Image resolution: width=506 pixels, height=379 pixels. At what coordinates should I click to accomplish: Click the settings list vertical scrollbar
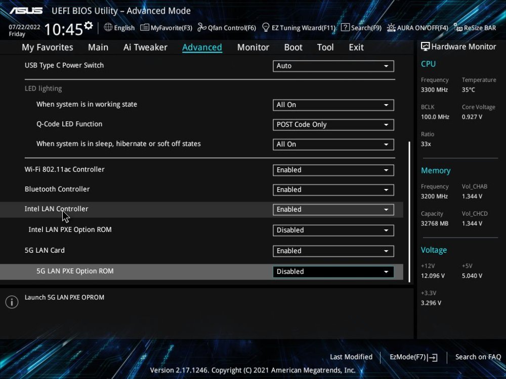(409, 212)
